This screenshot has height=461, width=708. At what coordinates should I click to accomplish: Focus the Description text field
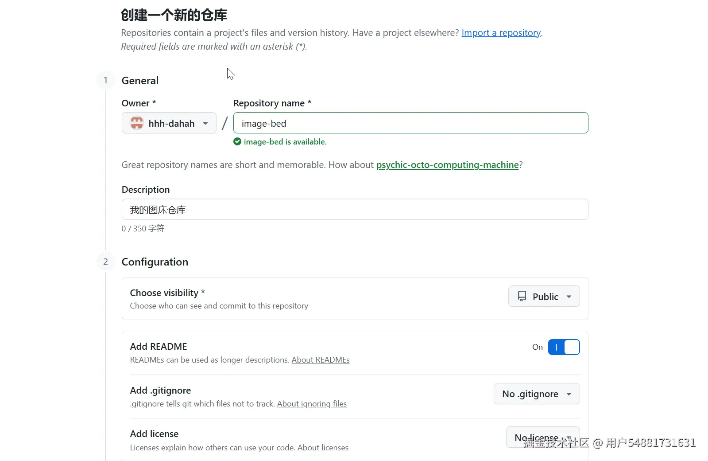pyautogui.click(x=355, y=209)
